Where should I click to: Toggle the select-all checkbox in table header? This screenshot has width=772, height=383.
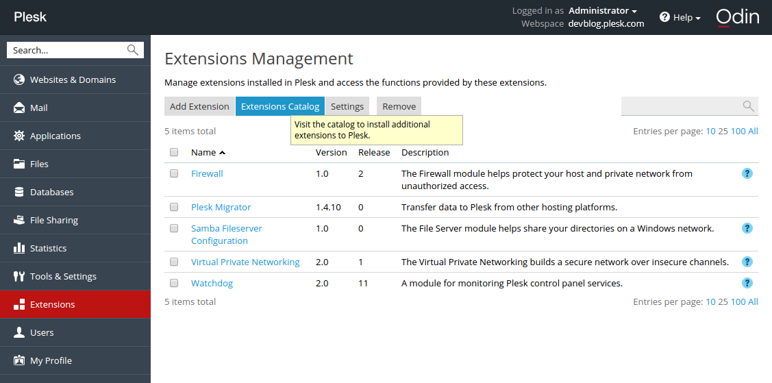(x=174, y=152)
